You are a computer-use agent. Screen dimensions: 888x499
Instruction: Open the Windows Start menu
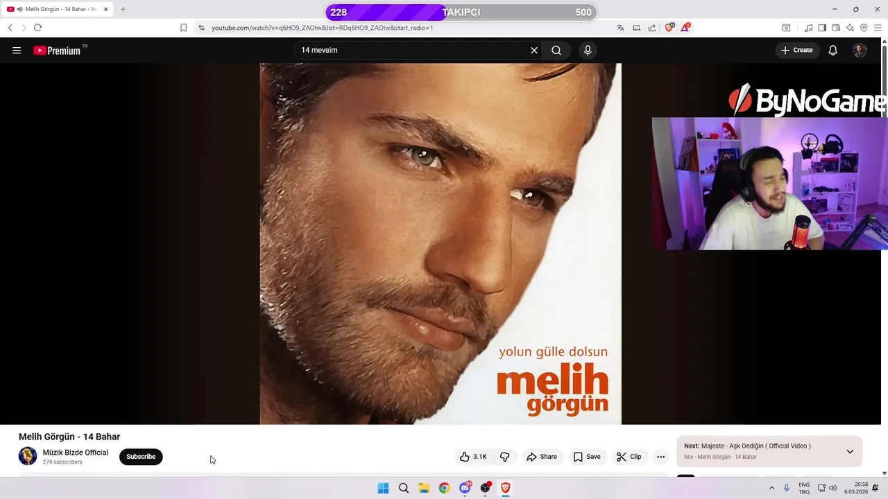pos(383,488)
